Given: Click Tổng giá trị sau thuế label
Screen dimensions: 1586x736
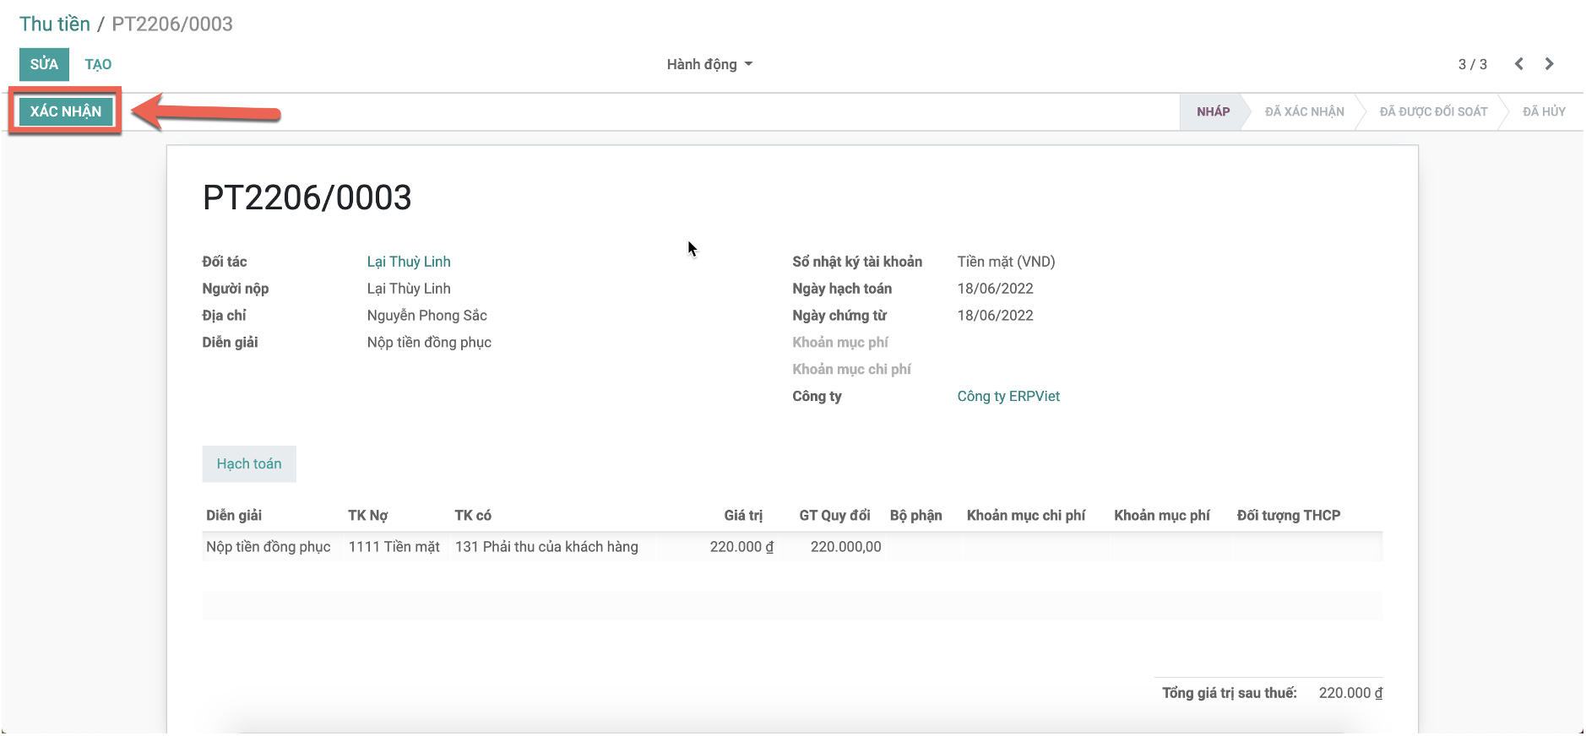Looking at the screenshot, I should tap(1229, 693).
